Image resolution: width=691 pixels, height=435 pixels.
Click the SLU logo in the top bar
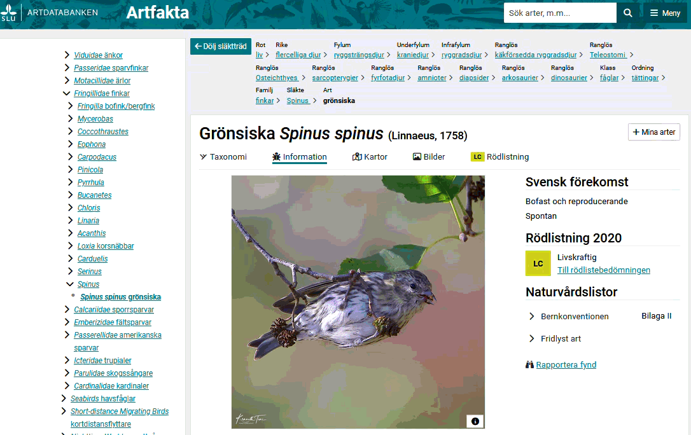point(10,12)
